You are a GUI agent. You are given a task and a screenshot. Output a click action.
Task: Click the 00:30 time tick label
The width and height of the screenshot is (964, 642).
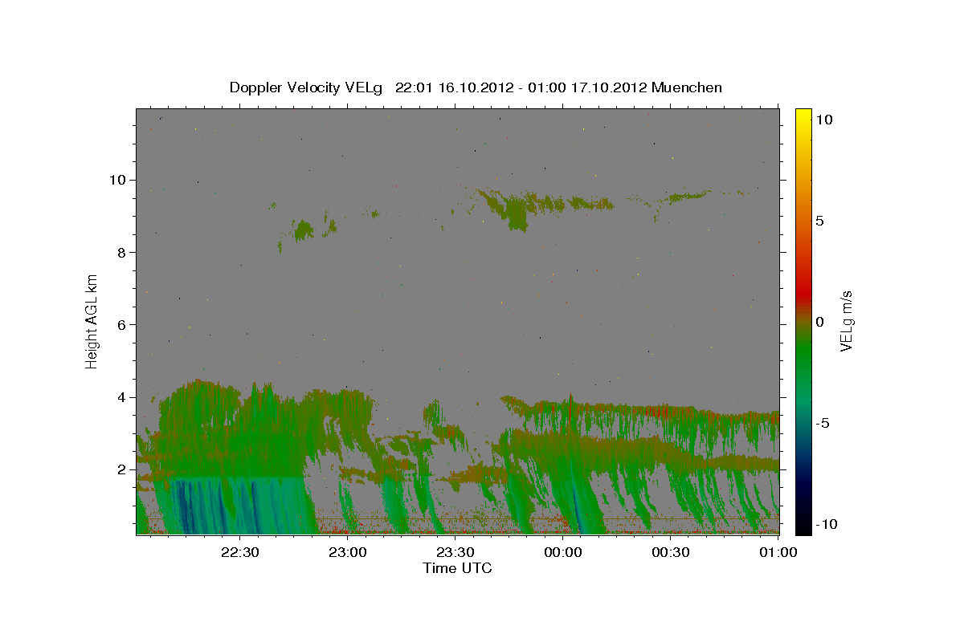coord(670,552)
